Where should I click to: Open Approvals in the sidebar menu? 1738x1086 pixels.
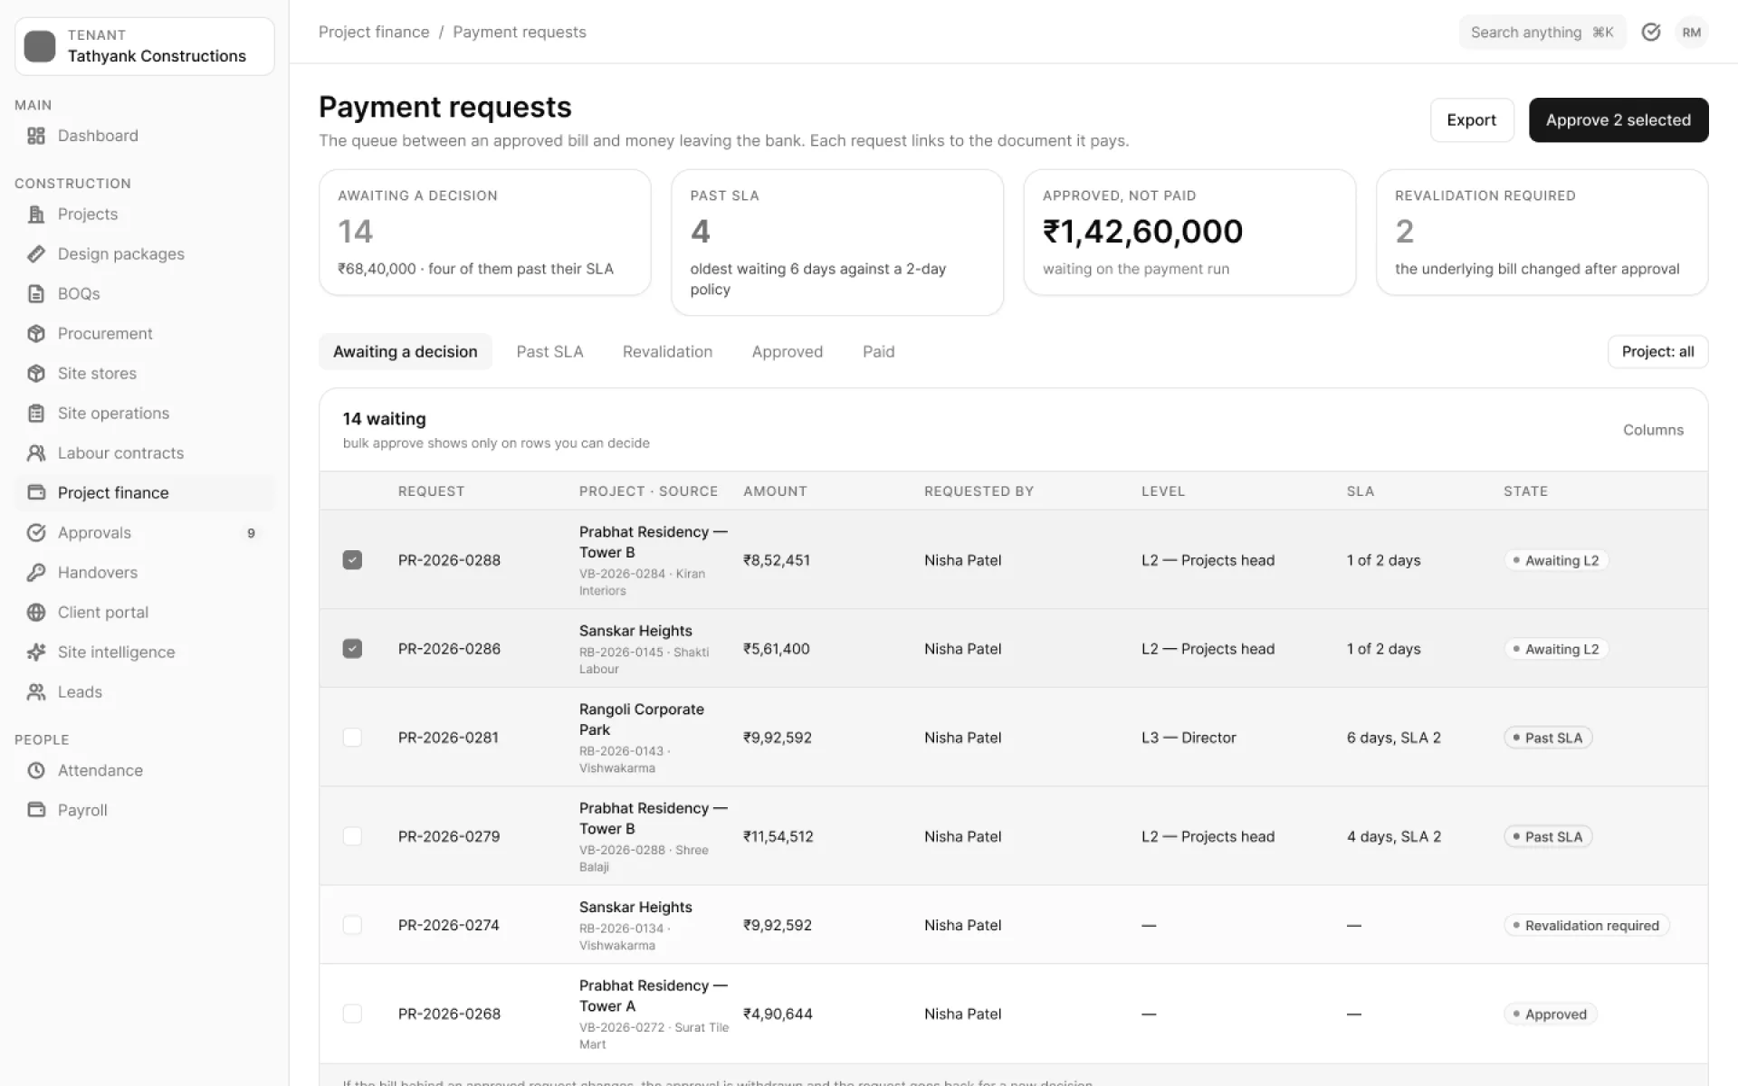click(145, 533)
